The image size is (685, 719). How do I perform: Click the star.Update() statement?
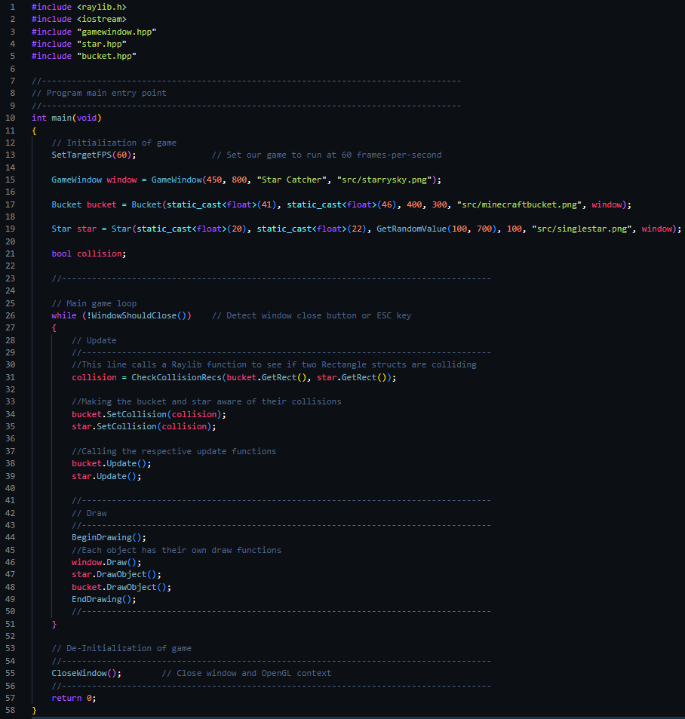click(106, 476)
